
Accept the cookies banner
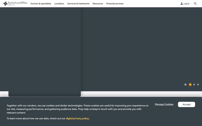pyautogui.click(x=186, y=104)
